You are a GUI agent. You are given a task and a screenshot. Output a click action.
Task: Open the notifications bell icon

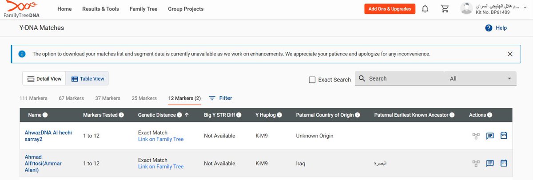pos(425,9)
